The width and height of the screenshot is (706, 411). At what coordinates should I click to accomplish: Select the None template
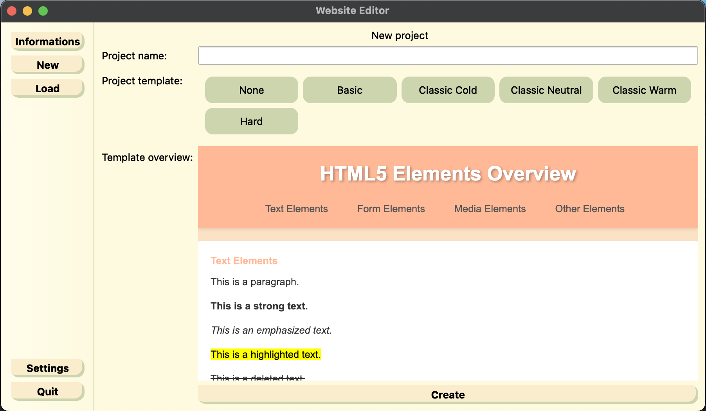pyautogui.click(x=251, y=90)
